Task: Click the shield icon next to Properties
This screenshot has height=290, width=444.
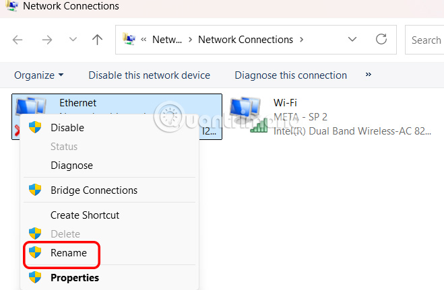Action: tap(35, 277)
